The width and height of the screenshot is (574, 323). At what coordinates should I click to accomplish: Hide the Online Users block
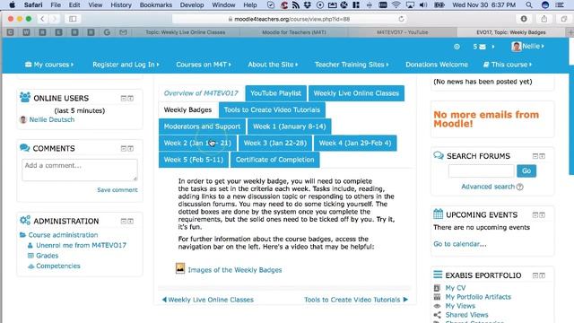pos(124,98)
